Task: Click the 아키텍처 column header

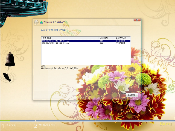Action: pyautogui.click(x=106, y=38)
